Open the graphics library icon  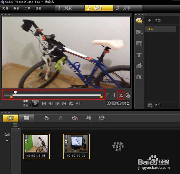coord(139,66)
